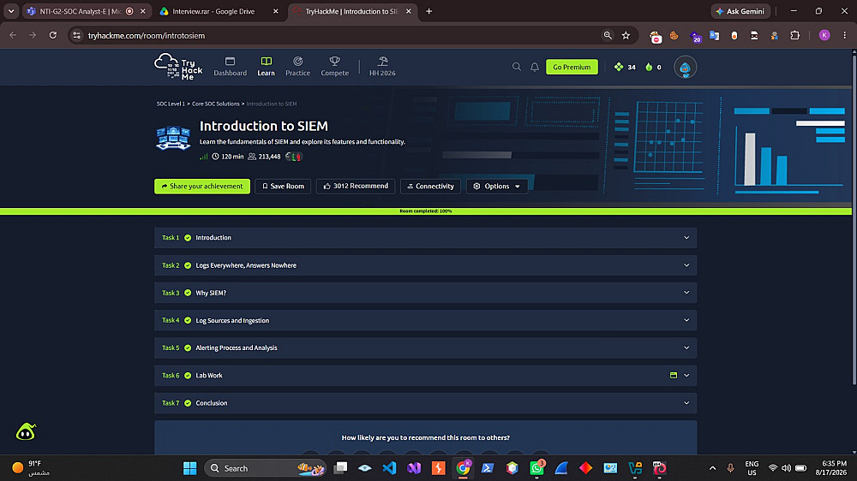
Task: Open the Tutor bot icon at bottom left
Action: point(26,432)
